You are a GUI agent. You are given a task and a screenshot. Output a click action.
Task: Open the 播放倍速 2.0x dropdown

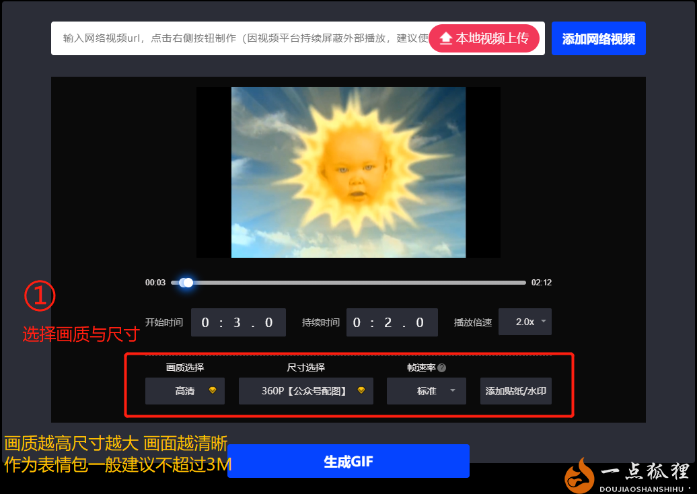click(x=525, y=322)
